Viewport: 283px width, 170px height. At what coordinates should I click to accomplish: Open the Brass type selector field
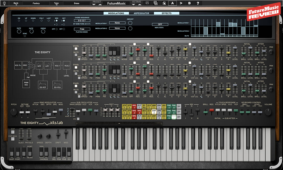tap(76, 3)
